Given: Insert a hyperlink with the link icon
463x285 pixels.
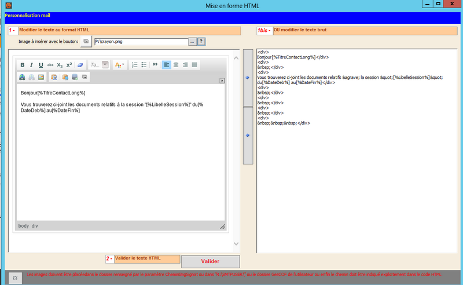Looking at the screenshot, I should coord(22,77).
